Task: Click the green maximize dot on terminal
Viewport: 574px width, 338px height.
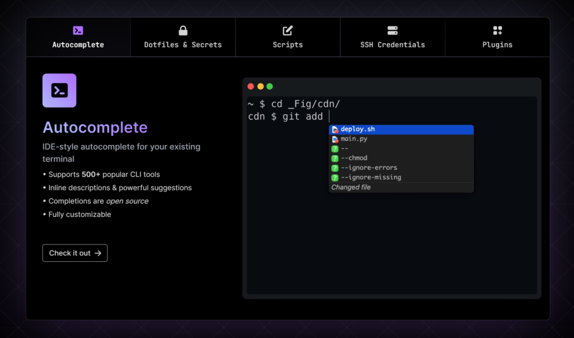Action: coord(270,86)
